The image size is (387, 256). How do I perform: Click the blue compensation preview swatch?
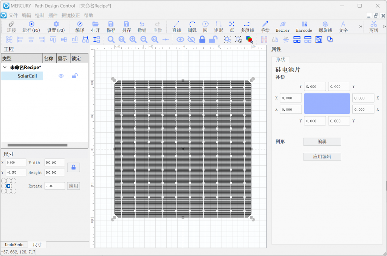[x=327, y=104]
